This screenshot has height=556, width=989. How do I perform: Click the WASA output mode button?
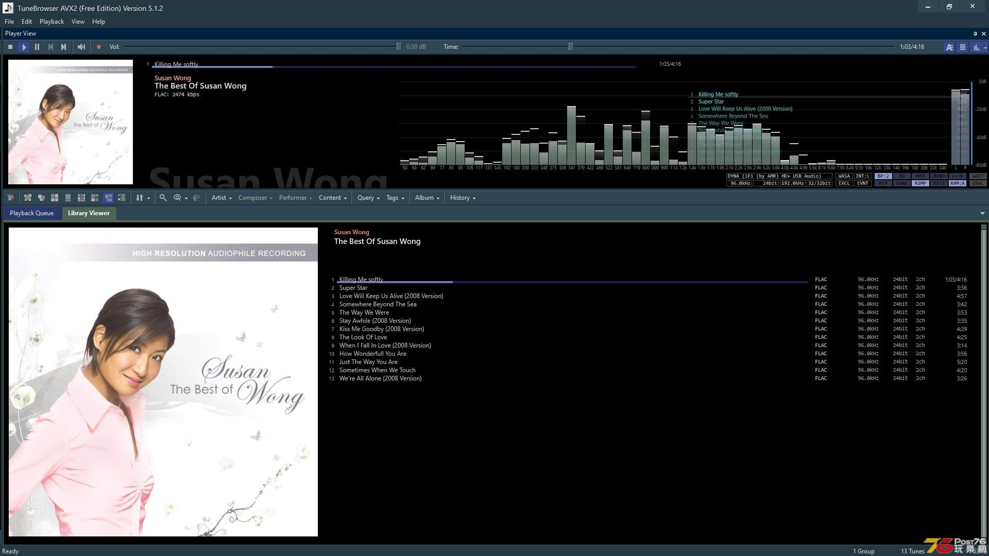(844, 176)
